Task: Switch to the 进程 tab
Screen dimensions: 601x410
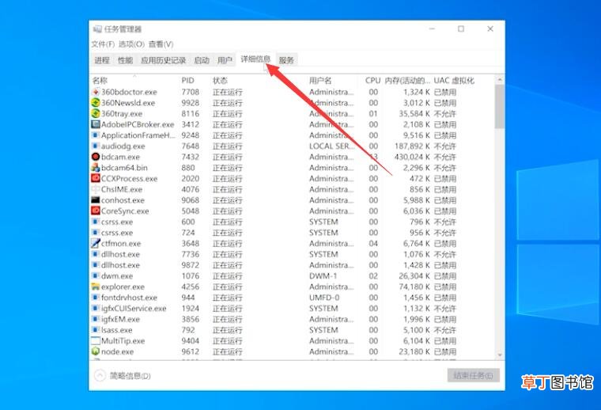Action: (x=102, y=60)
